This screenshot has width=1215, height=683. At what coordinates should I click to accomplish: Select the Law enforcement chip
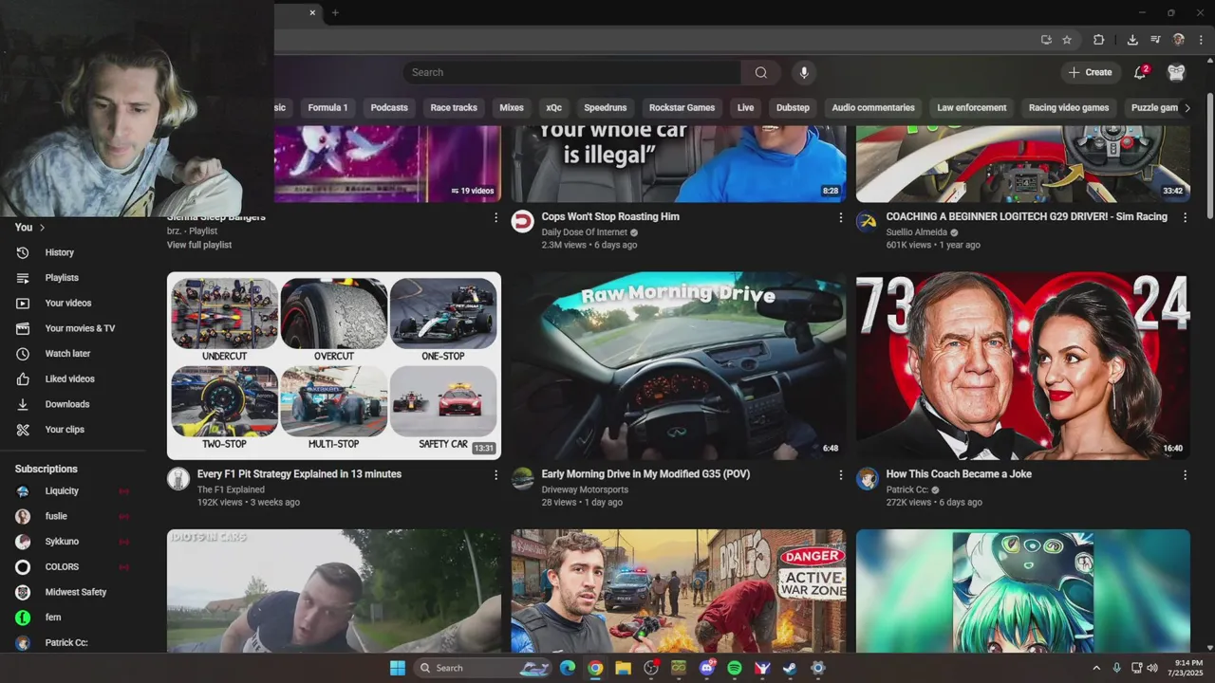972,107
